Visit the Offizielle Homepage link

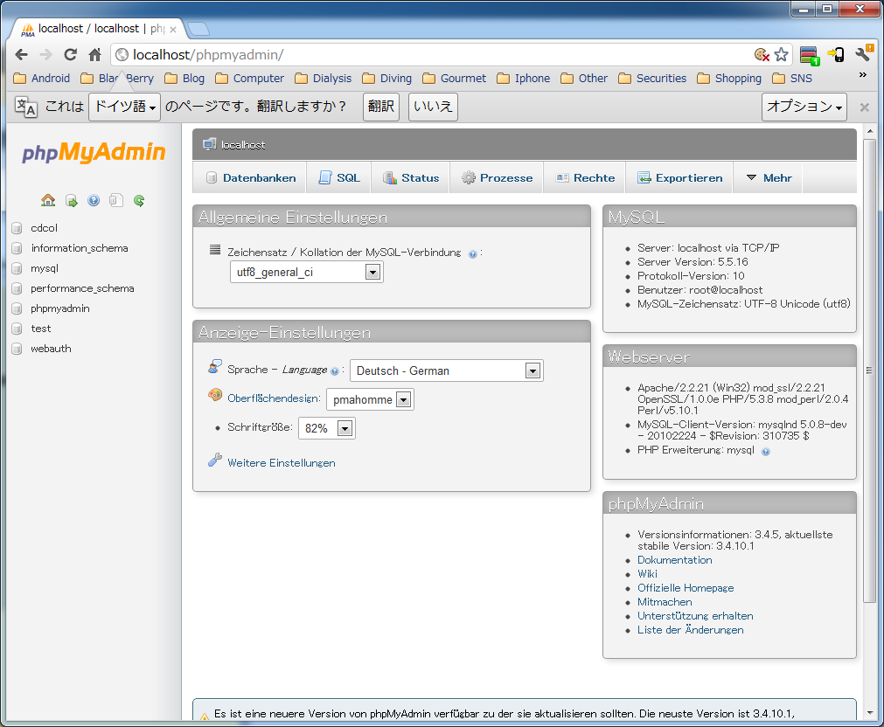[x=686, y=588]
